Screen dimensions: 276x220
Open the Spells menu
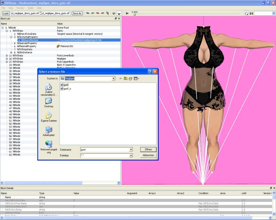pos(30,8)
